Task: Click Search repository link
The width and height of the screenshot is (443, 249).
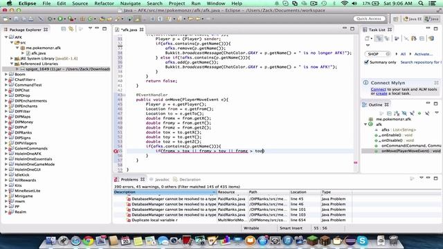Action: point(420,62)
